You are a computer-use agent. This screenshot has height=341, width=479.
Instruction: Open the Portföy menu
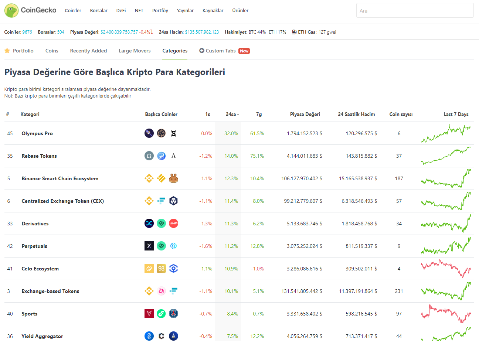pos(160,11)
